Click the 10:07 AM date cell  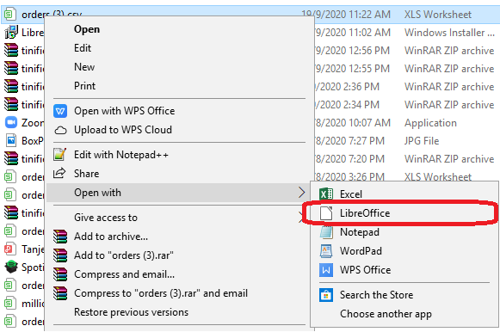coord(352,123)
